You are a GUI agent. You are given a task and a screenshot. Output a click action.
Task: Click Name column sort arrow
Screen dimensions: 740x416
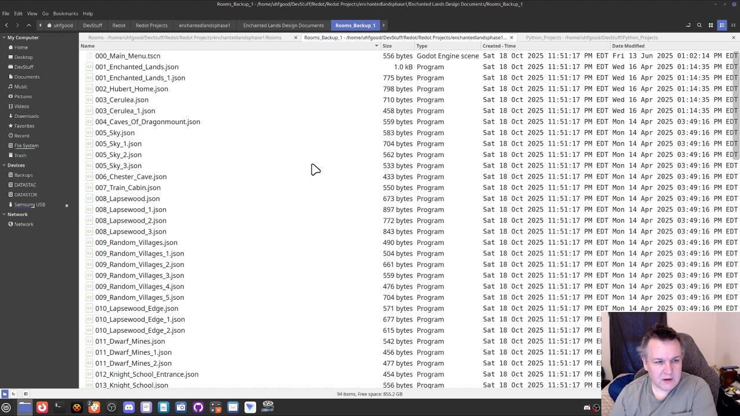coord(376,46)
